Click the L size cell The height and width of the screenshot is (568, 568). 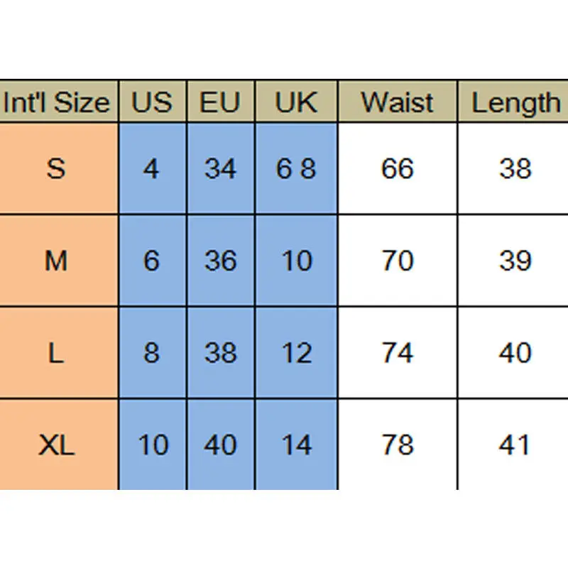click(x=58, y=352)
